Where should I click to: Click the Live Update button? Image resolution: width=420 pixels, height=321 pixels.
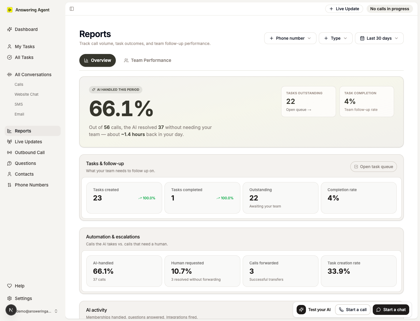(x=344, y=9)
